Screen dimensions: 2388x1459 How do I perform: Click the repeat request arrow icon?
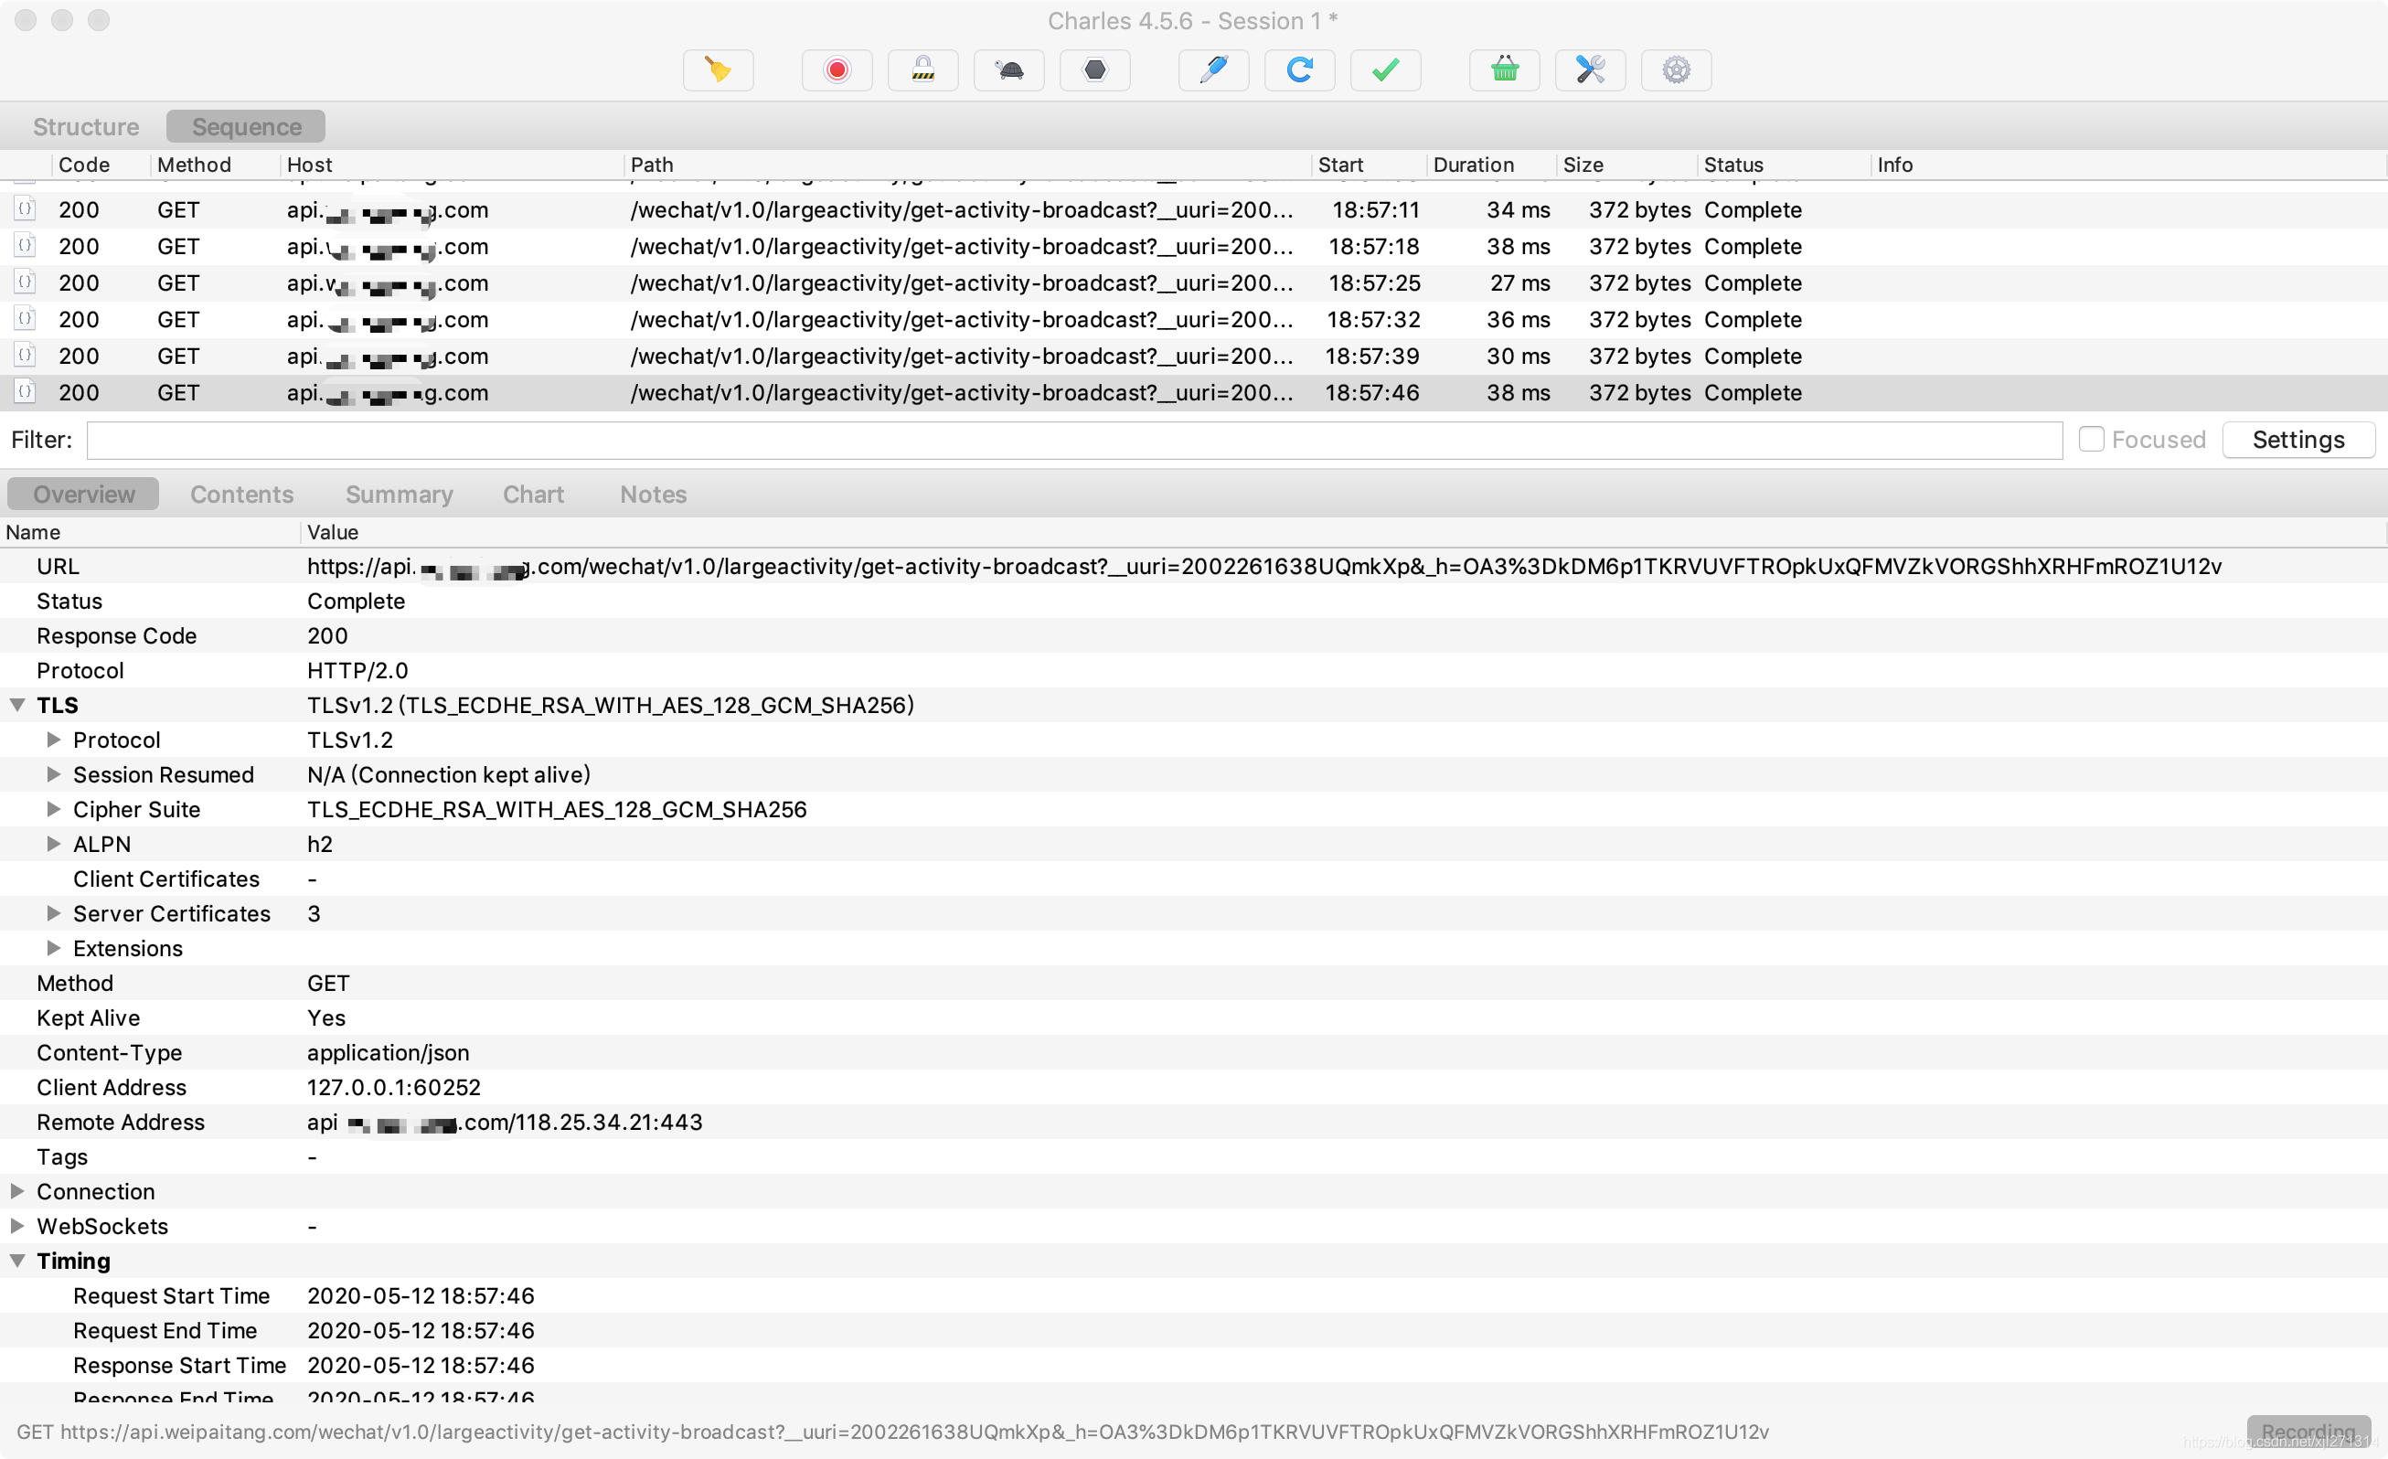tap(1300, 69)
